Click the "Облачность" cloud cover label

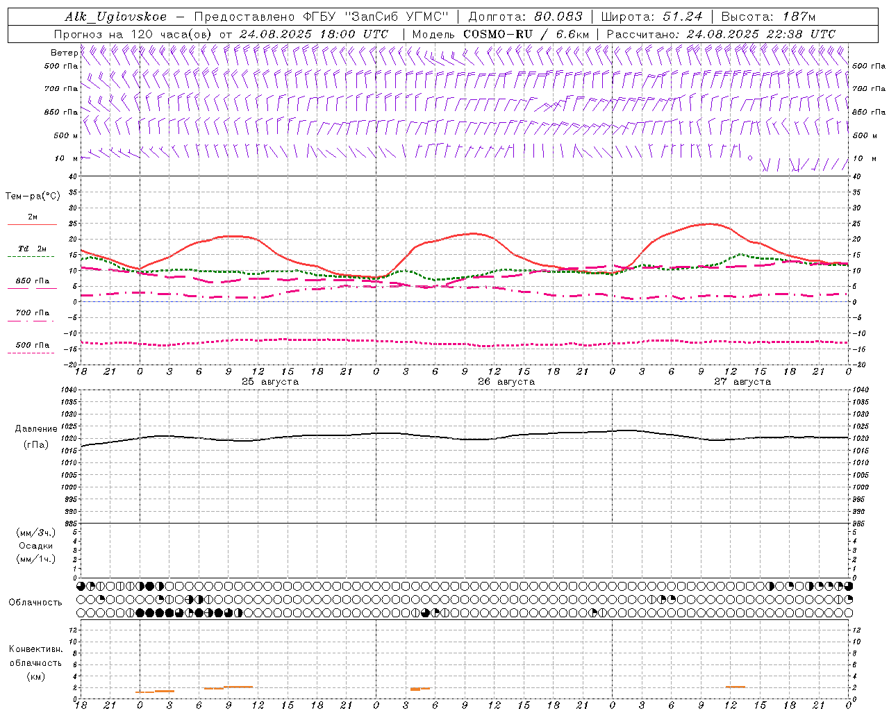tap(35, 603)
